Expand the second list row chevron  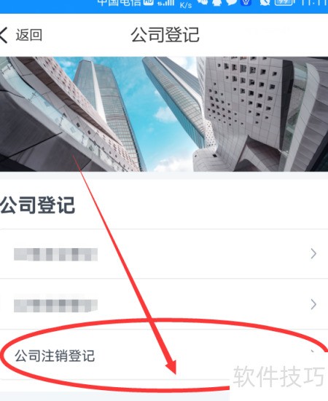coord(313,304)
